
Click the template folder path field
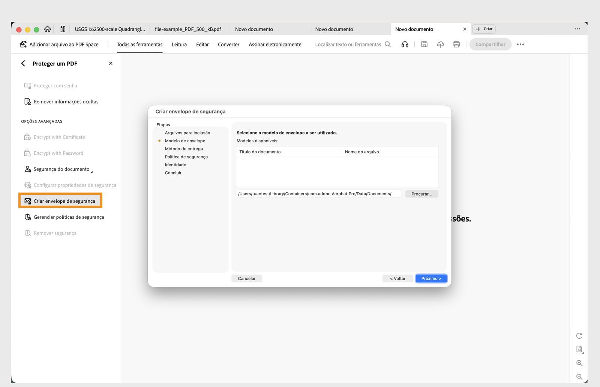click(x=319, y=194)
